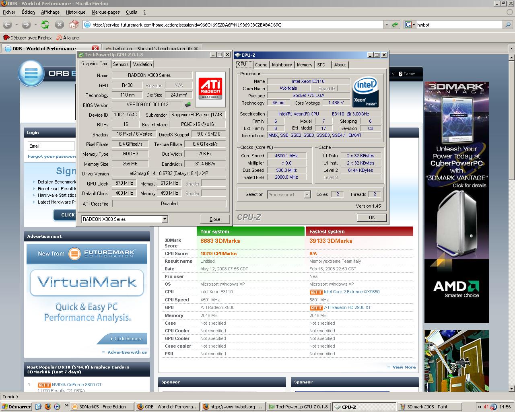Go to home page icon
The image size is (515, 412).
pos(74,25)
